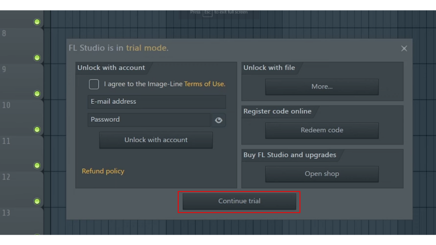Focus the Password field

149,120
